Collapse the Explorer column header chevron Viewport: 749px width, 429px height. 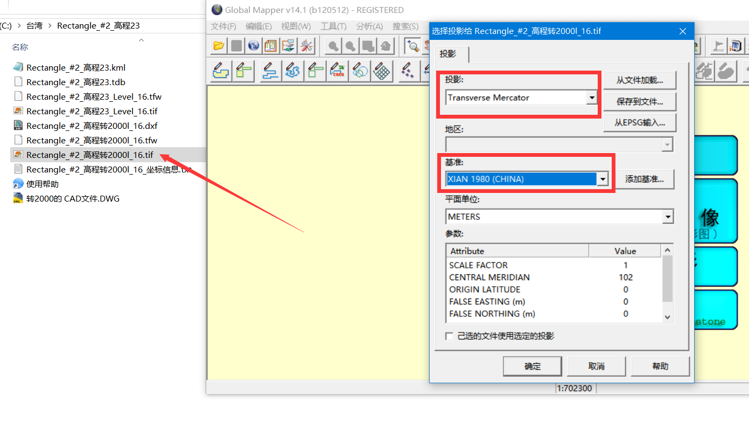[141, 40]
